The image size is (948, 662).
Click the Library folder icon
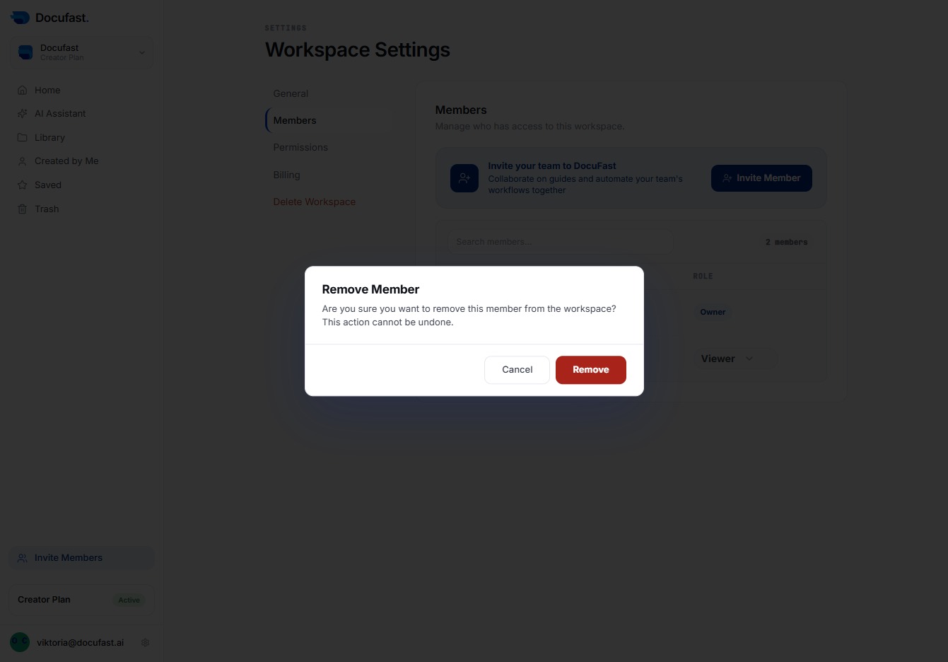pyautogui.click(x=22, y=138)
